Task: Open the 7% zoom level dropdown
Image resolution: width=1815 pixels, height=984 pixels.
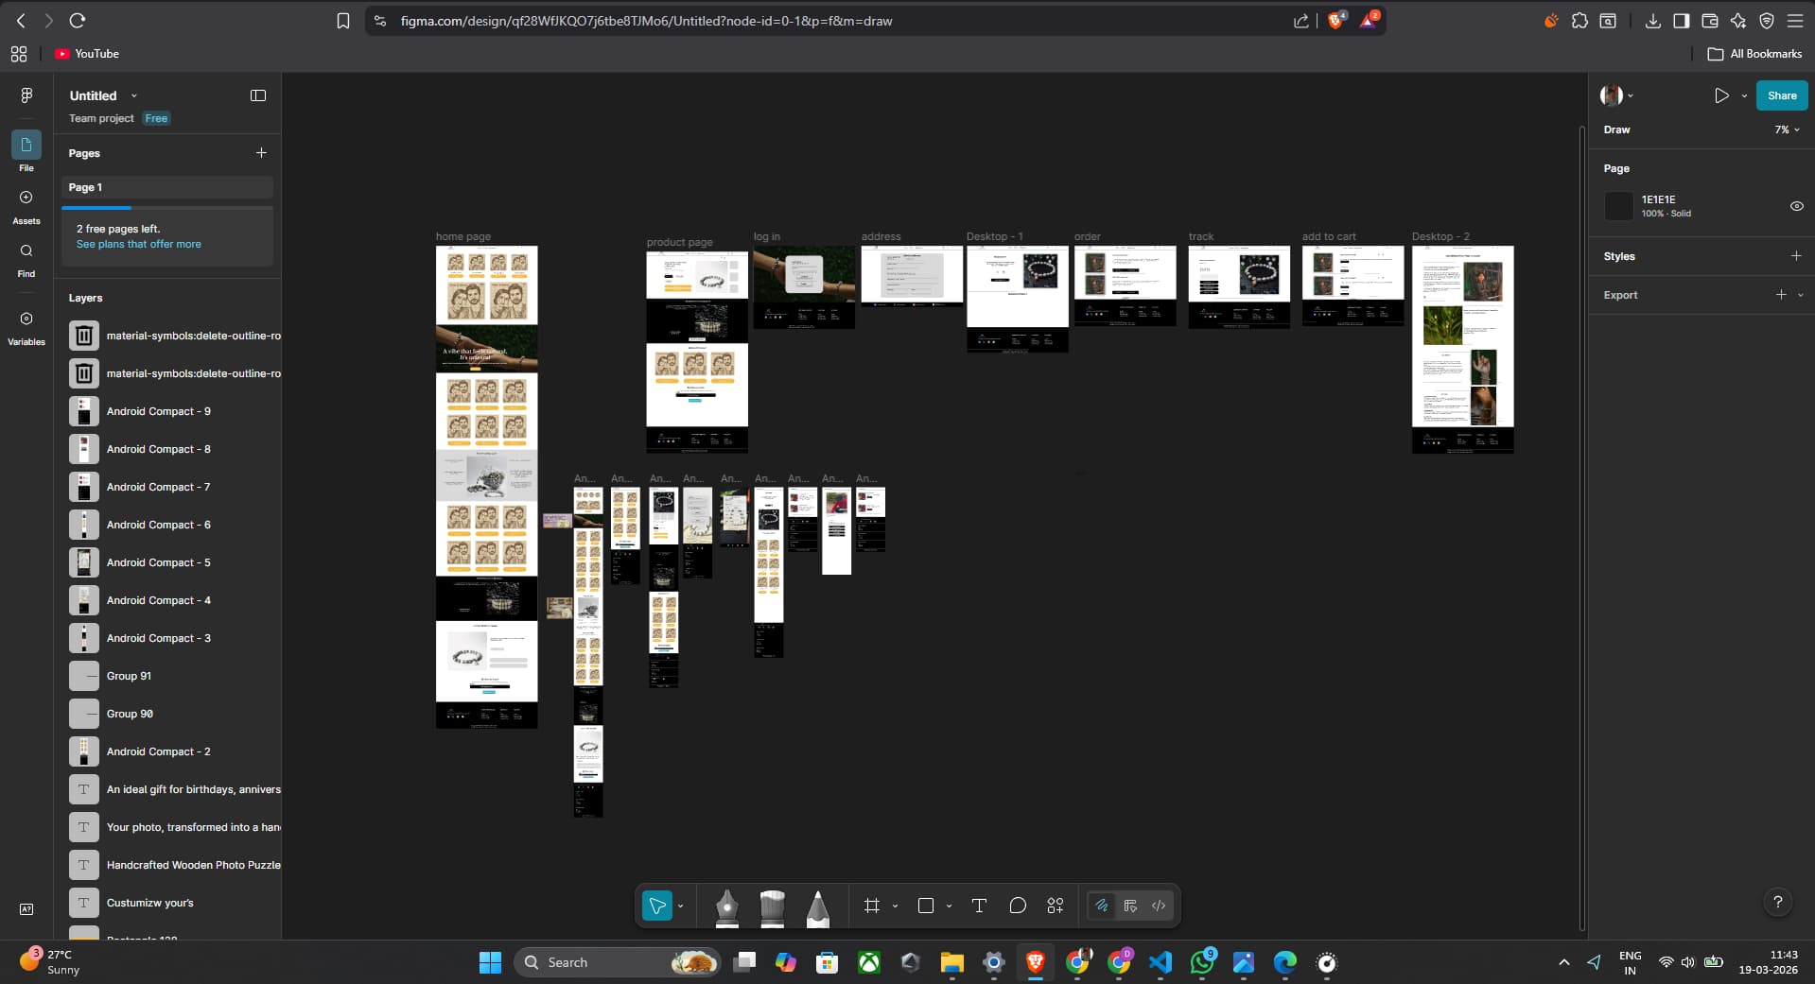Action: click(1787, 129)
